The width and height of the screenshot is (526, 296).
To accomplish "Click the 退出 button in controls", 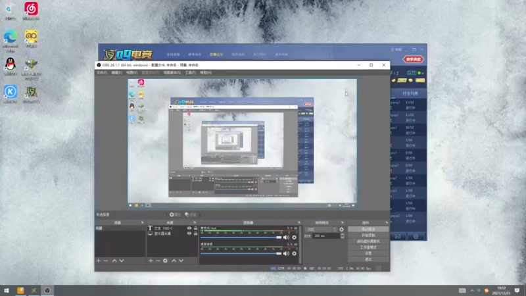I will pos(368,259).
